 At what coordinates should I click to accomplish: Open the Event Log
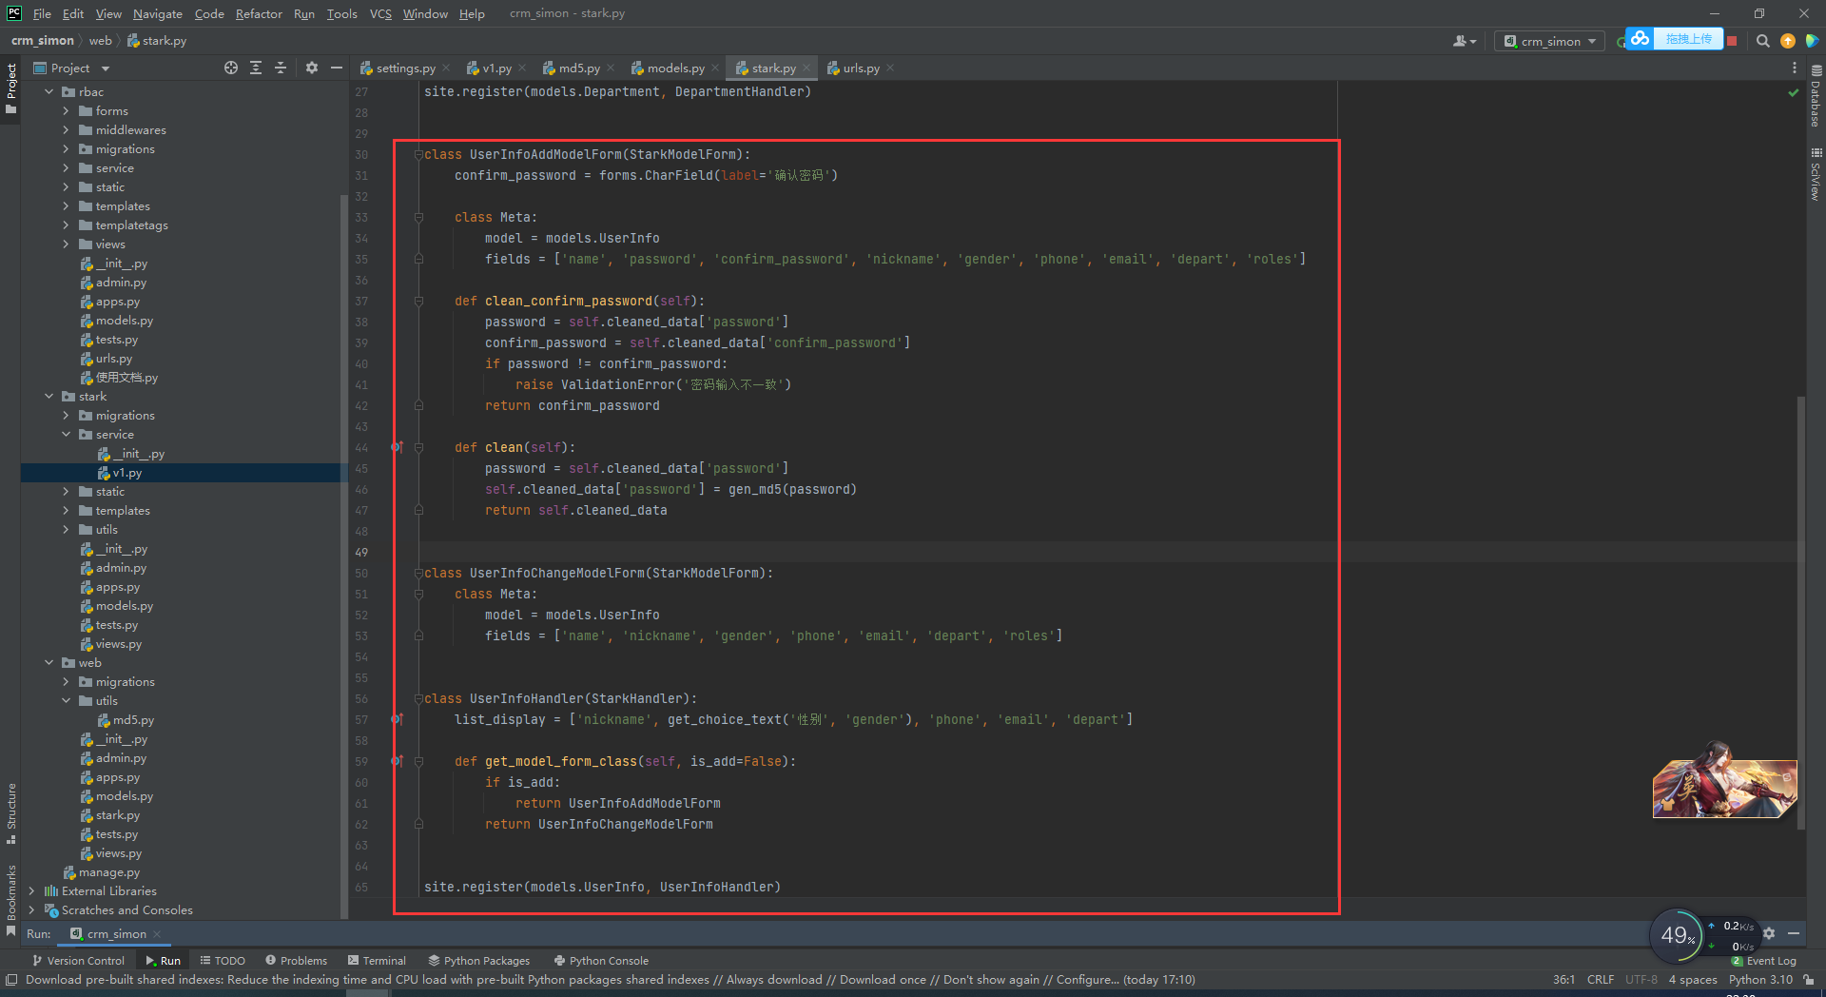pyautogui.click(x=1764, y=961)
